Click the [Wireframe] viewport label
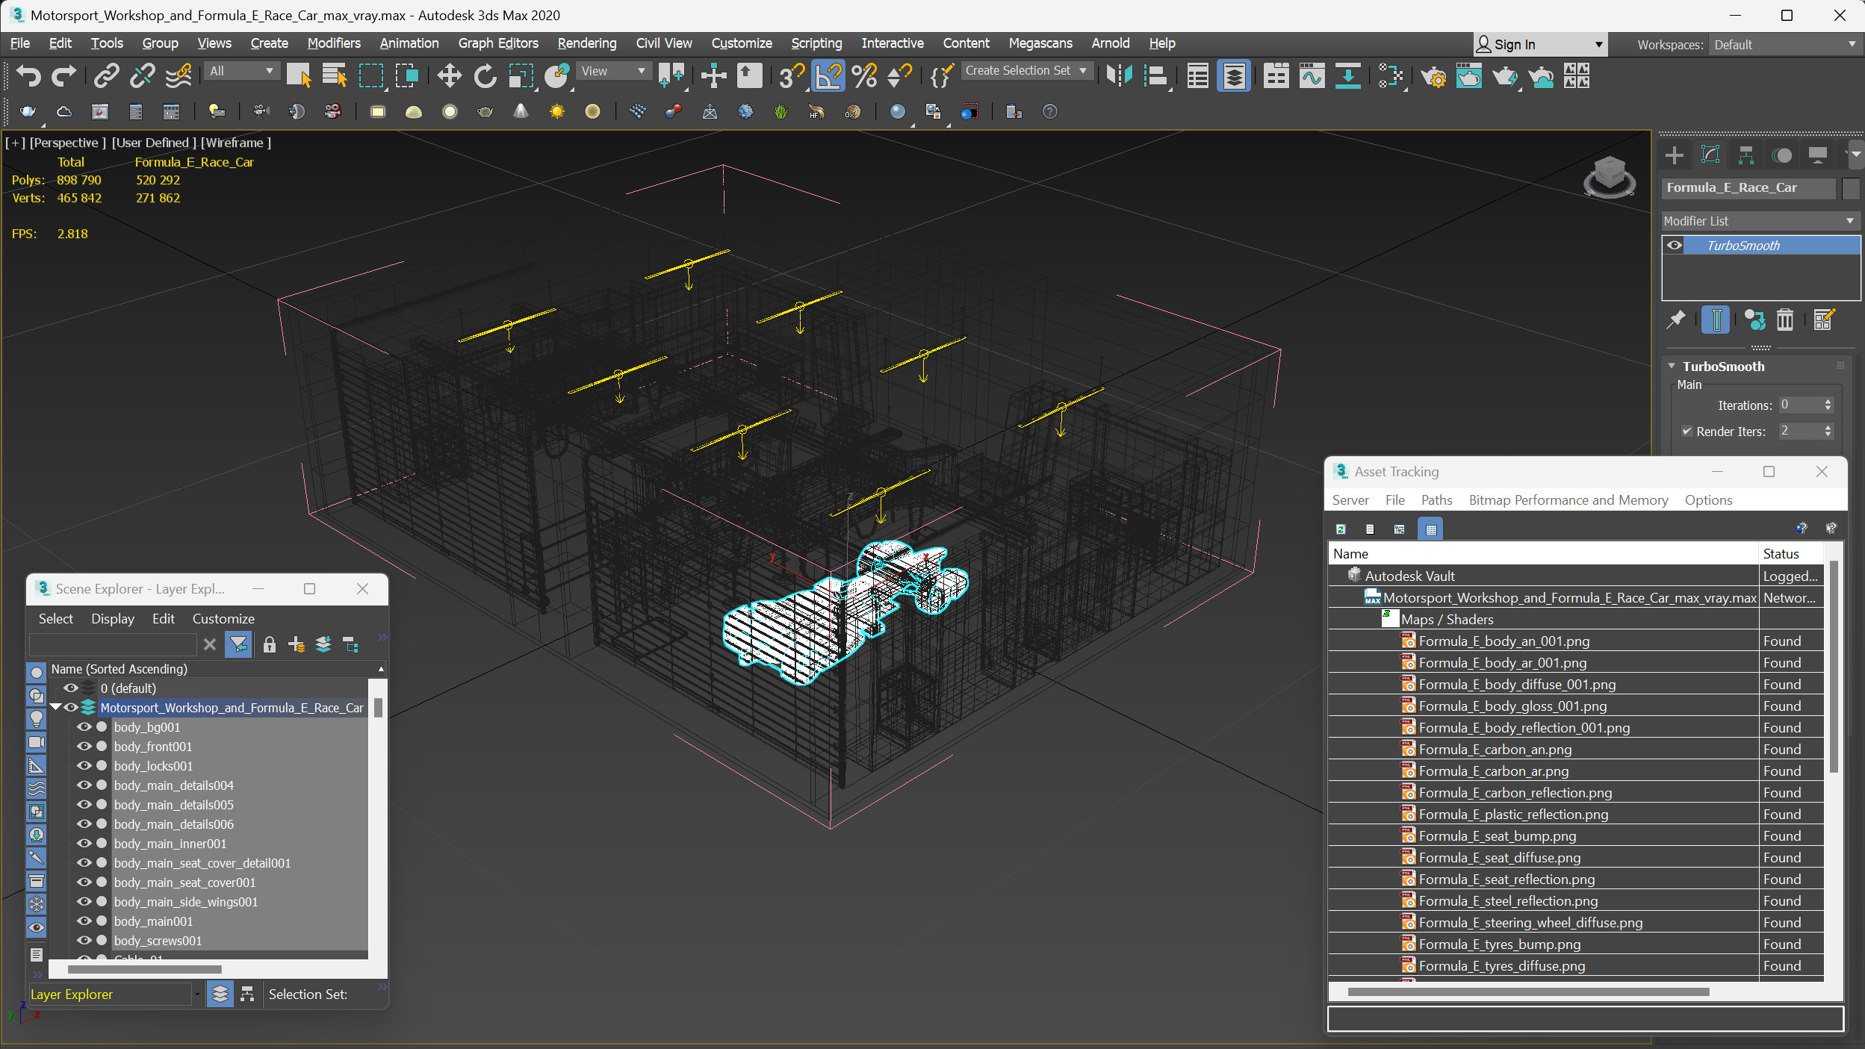Viewport: 1865px width, 1049px height. click(x=235, y=143)
